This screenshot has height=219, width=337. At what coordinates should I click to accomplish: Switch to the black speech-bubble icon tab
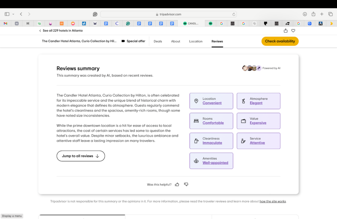tap(266, 23)
